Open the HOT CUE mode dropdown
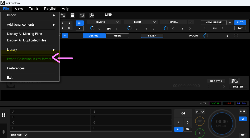 (x=19, y=135)
